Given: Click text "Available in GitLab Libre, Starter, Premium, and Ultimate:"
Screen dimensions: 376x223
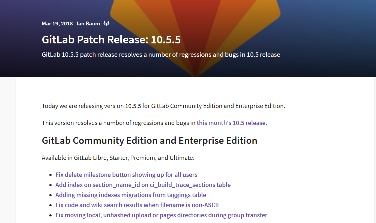Looking at the screenshot, I should [x=118, y=158].
